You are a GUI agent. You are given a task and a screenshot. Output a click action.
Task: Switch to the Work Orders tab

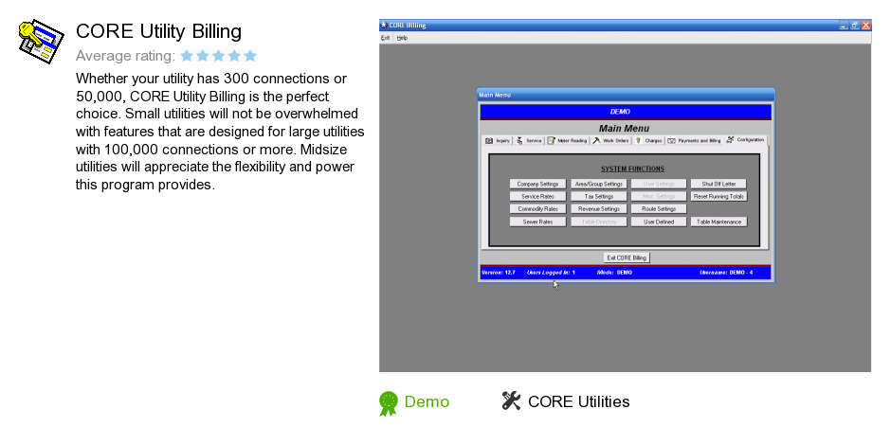pos(610,140)
